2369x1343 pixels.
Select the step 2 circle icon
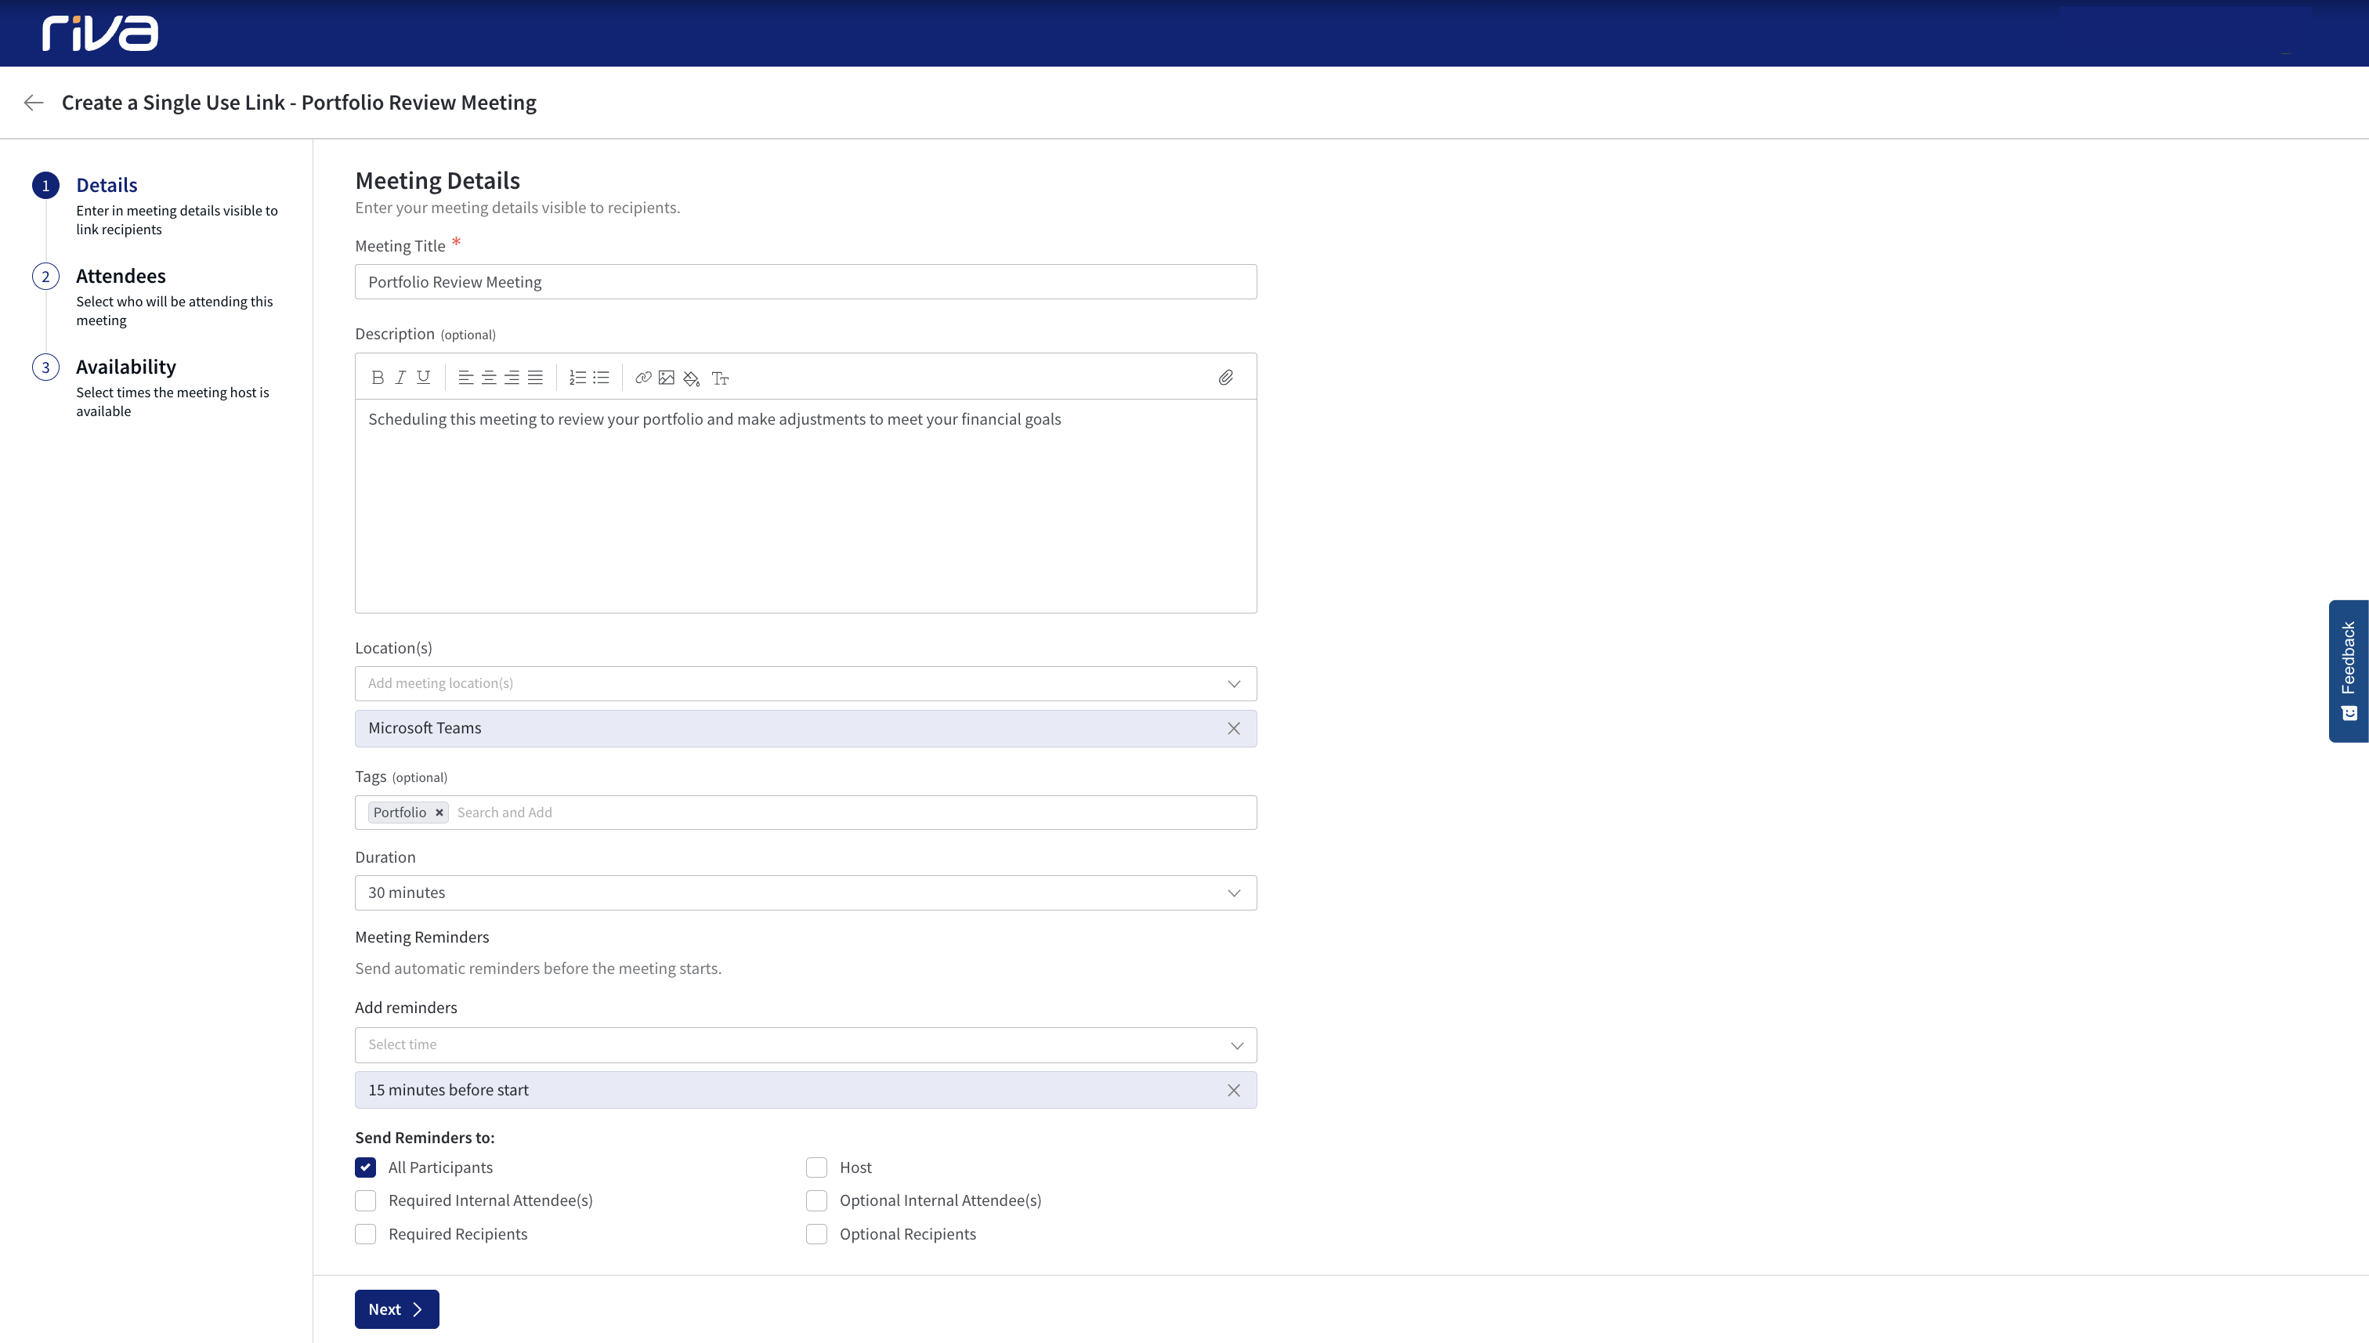[45, 277]
